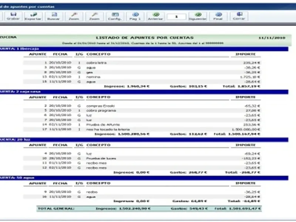Click the CUENTA: 50 agua header bar
This screenshot has width=296, height=222.
click(x=144, y=178)
